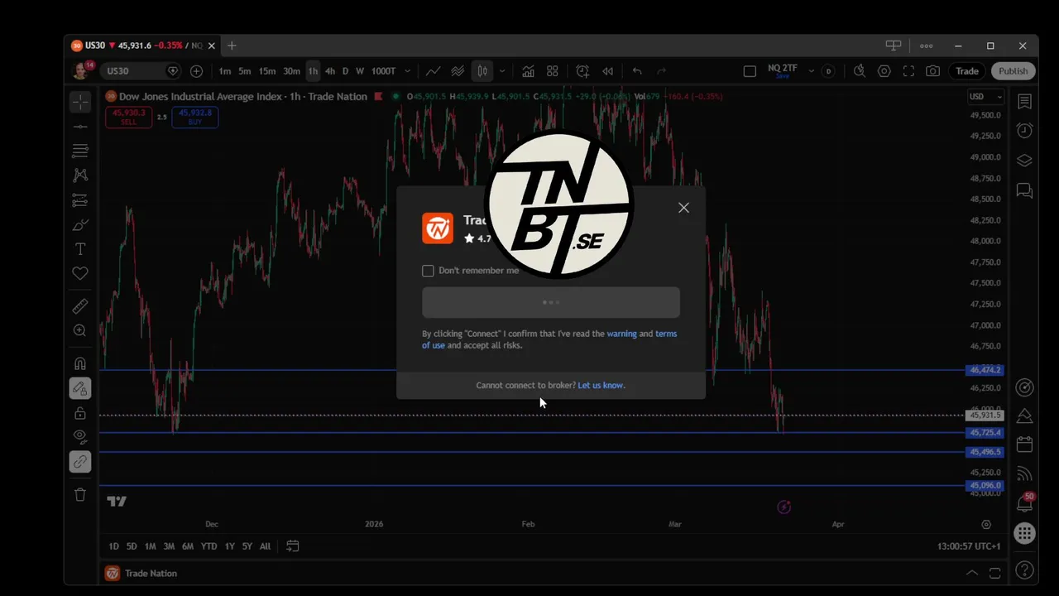Switch to the 4h timeframe

point(330,71)
